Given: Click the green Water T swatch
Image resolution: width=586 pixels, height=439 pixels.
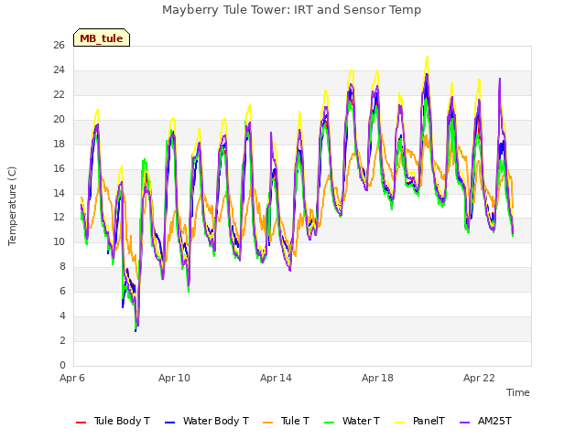Looking at the screenshot, I should (329, 423).
